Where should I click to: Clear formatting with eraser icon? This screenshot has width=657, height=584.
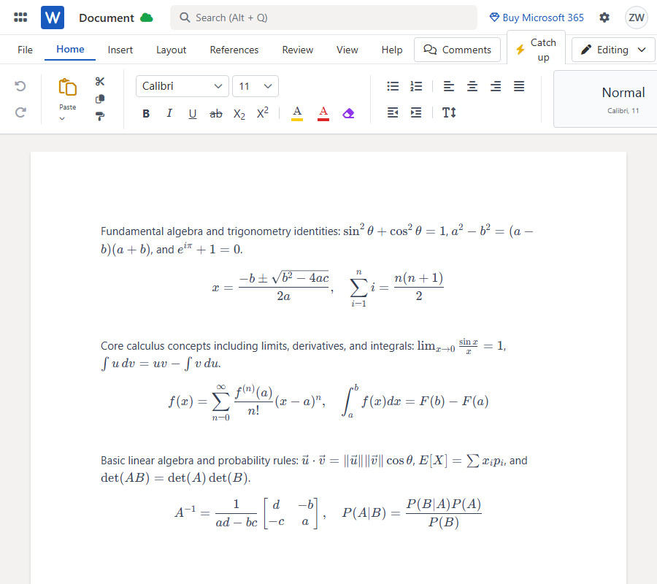coord(348,113)
